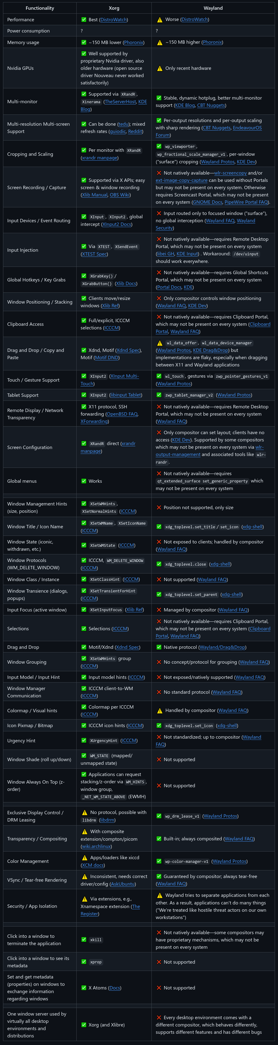The image size is (278, 1045).
Task: Click the Wayland column header
Action: click(x=213, y=8)
